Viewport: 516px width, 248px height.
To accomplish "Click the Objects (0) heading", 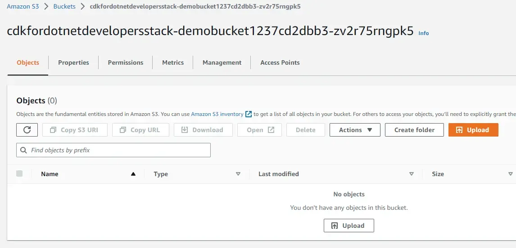I will [x=36, y=101].
